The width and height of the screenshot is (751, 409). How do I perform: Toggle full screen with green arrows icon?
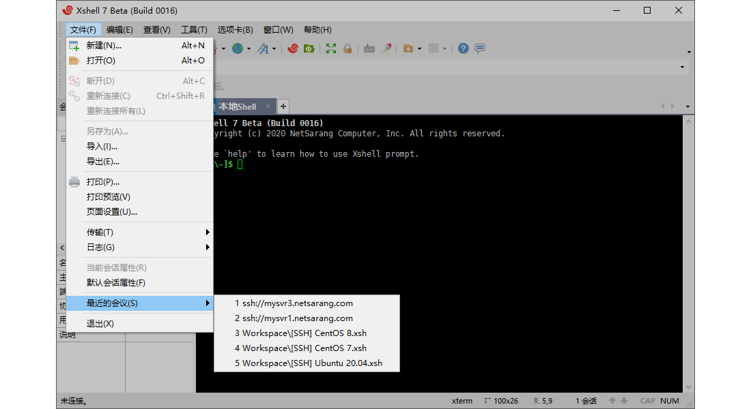[x=331, y=48]
